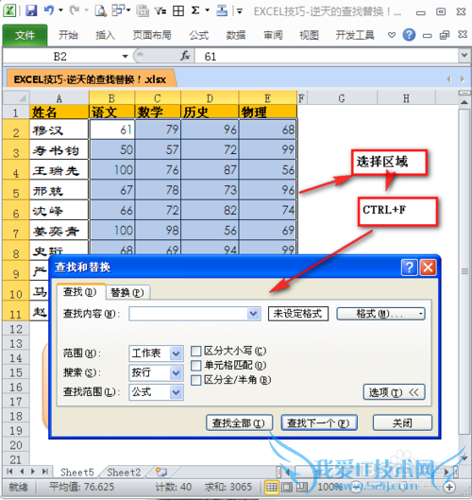Viewport: 472px width, 500px height.
Task: Enable 区分大小写 checkbox
Action: coord(195,351)
